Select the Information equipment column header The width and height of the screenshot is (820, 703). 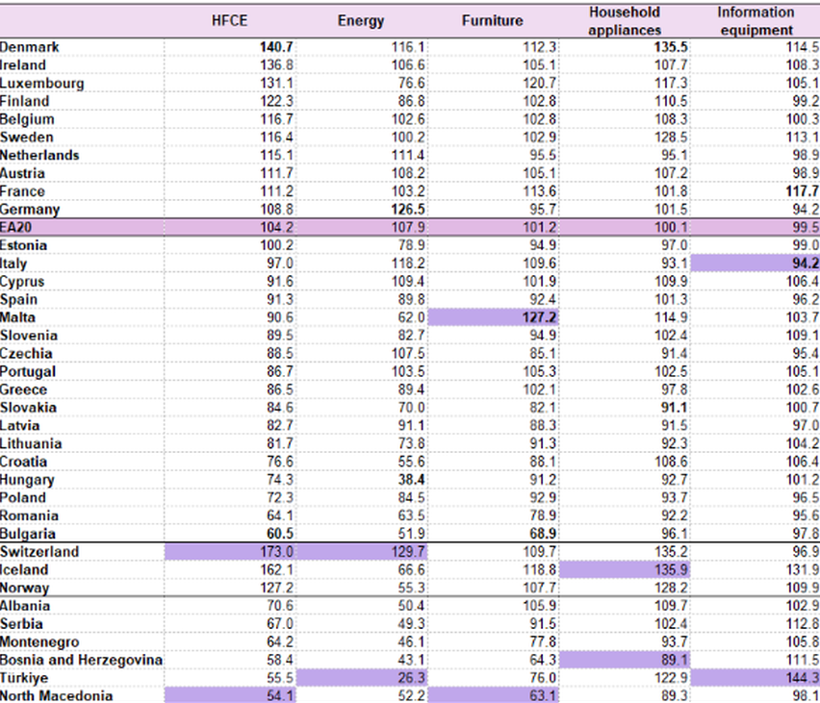(x=756, y=20)
